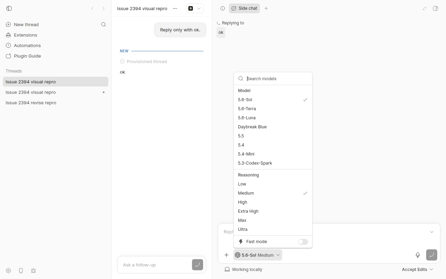The image size is (446, 279).
Task: Open Issue 2394 revise repro thread
Action: click(x=55, y=103)
